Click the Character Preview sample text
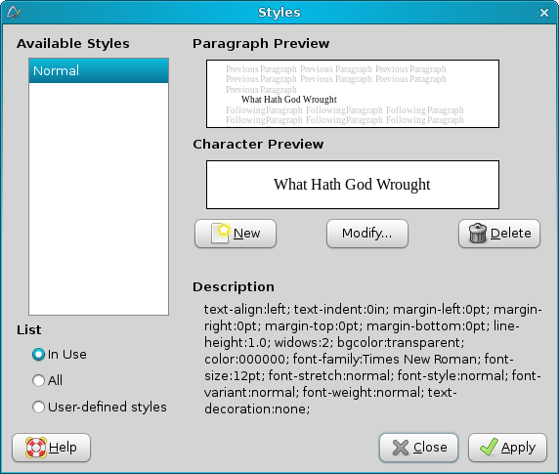 tap(352, 185)
